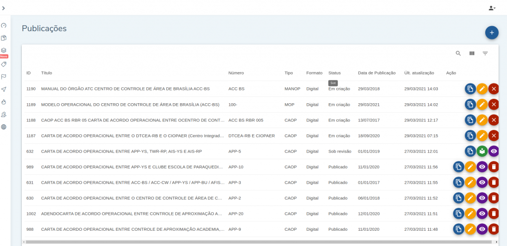Edit publication 1189 with pencil icon
Image resolution: width=507 pixels, height=246 pixels.
point(482,104)
